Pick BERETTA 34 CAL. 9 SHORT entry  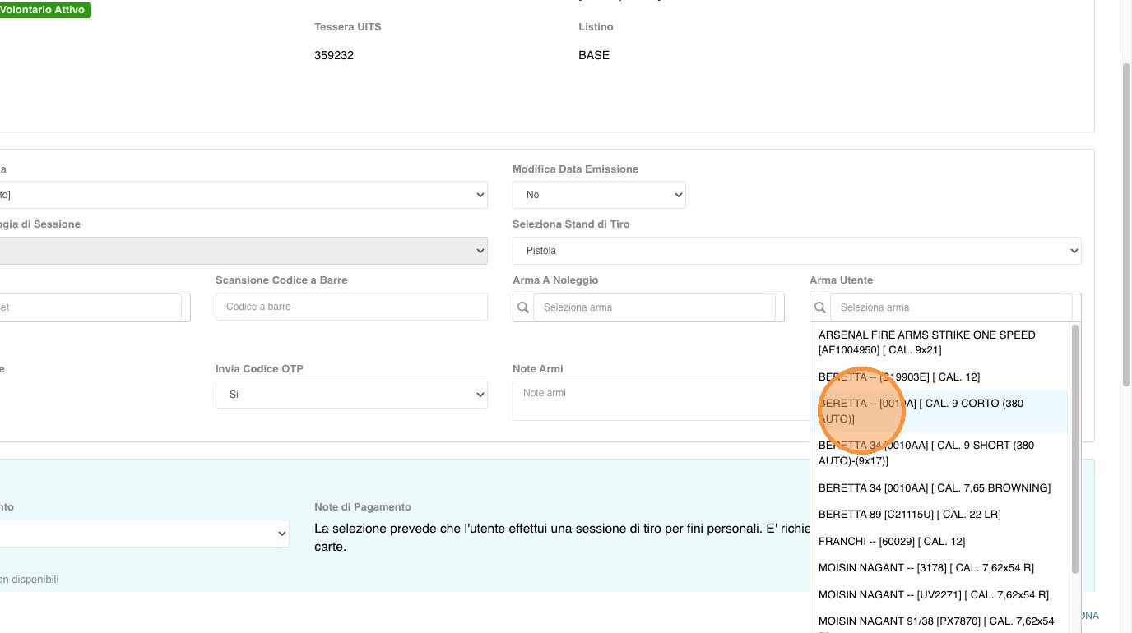point(926,453)
